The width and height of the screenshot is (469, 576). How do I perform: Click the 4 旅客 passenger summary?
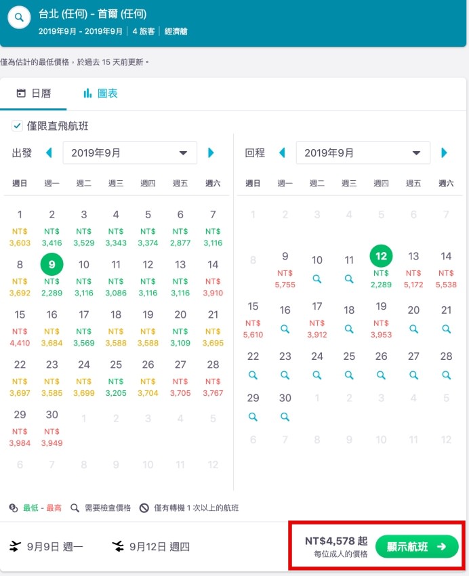point(144,31)
